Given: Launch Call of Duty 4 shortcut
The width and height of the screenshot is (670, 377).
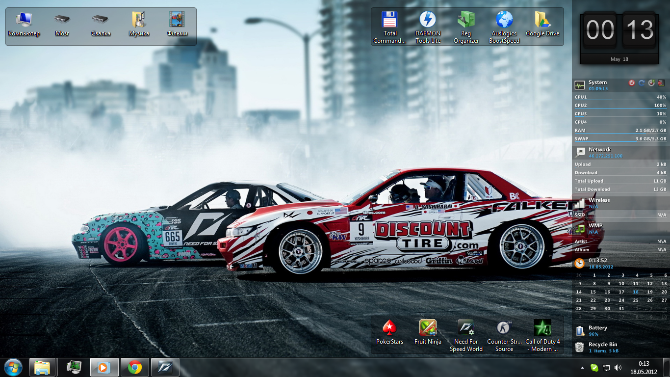Looking at the screenshot, I should [x=542, y=336].
